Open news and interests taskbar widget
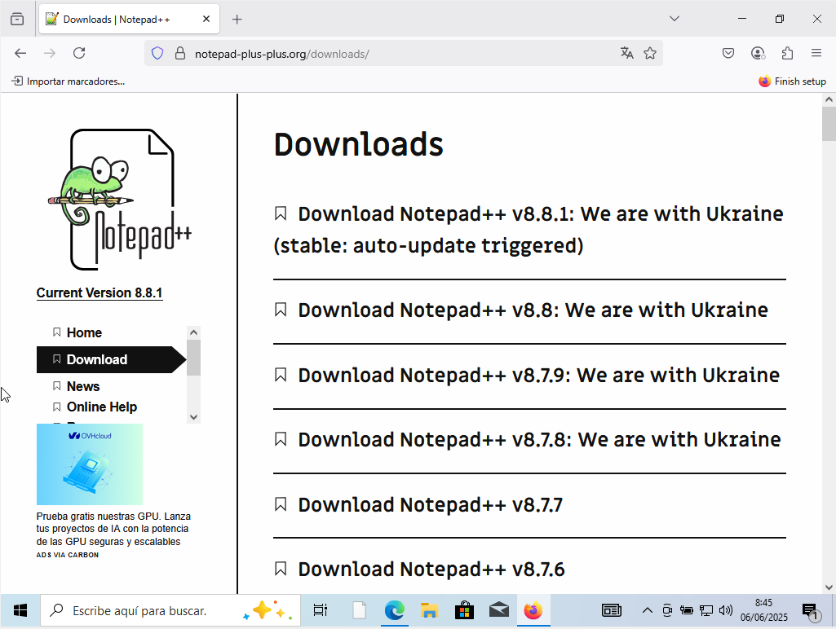The height and width of the screenshot is (629, 836). [x=612, y=610]
